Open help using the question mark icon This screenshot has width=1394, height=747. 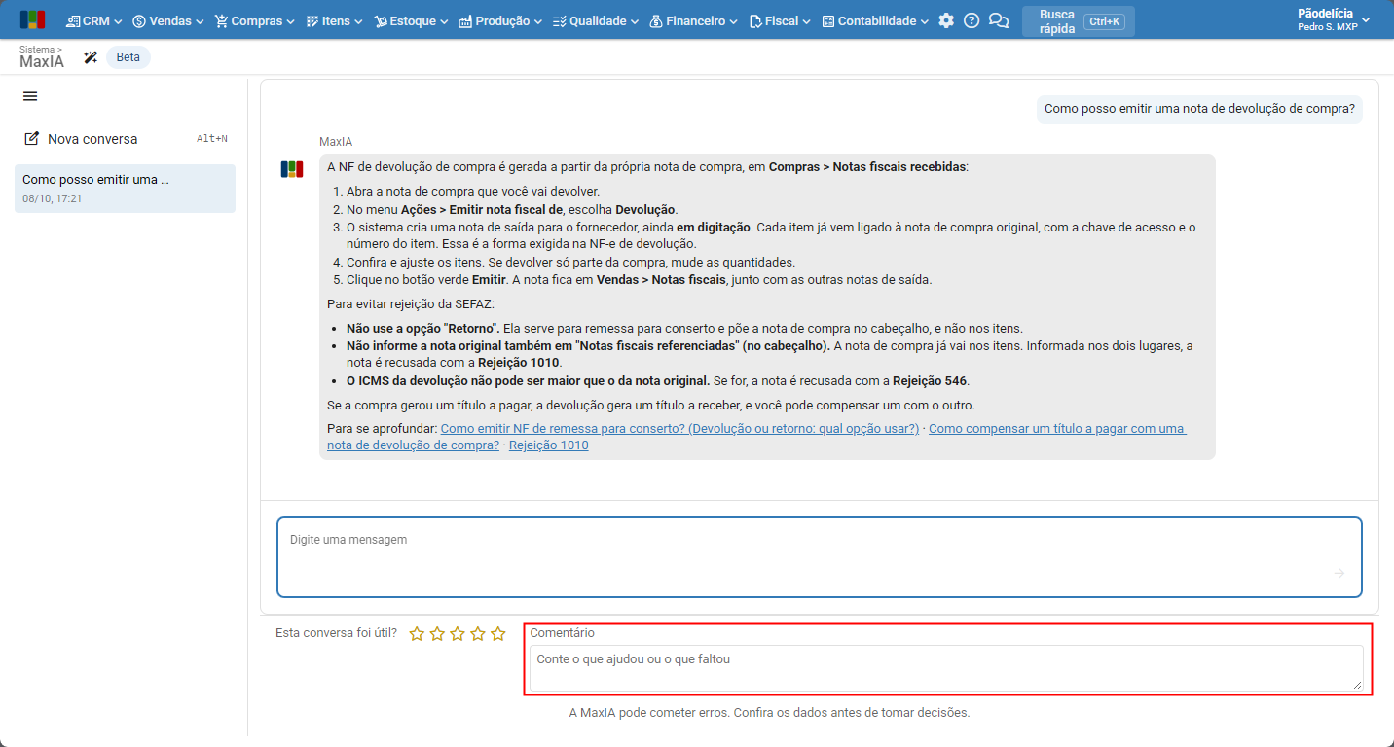coord(972,20)
